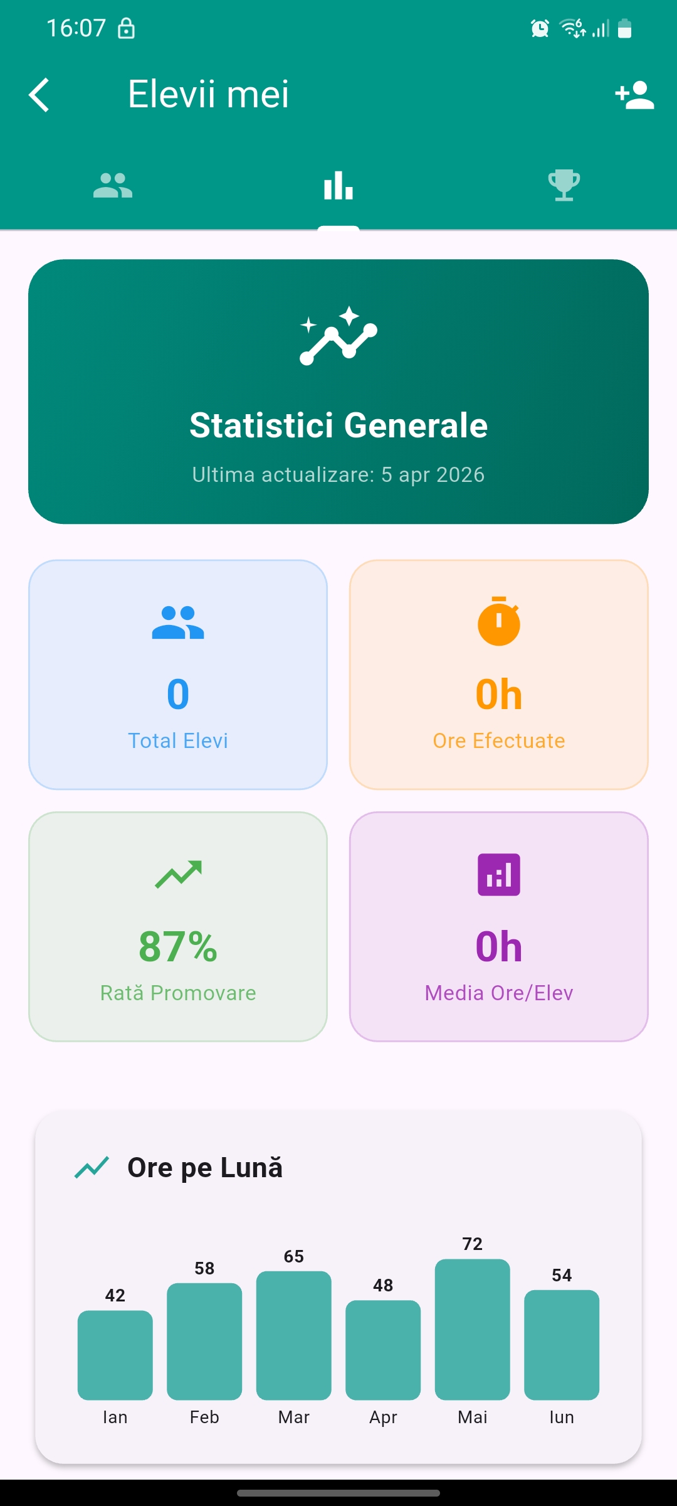Tap the add student icon
677x1506 pixels.
[634, 95]
